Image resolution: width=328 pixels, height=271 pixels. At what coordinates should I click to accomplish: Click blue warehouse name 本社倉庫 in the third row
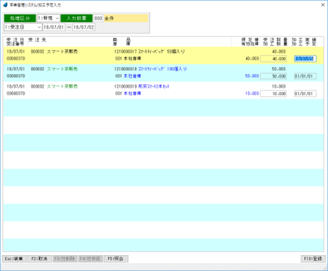(132, 93)
